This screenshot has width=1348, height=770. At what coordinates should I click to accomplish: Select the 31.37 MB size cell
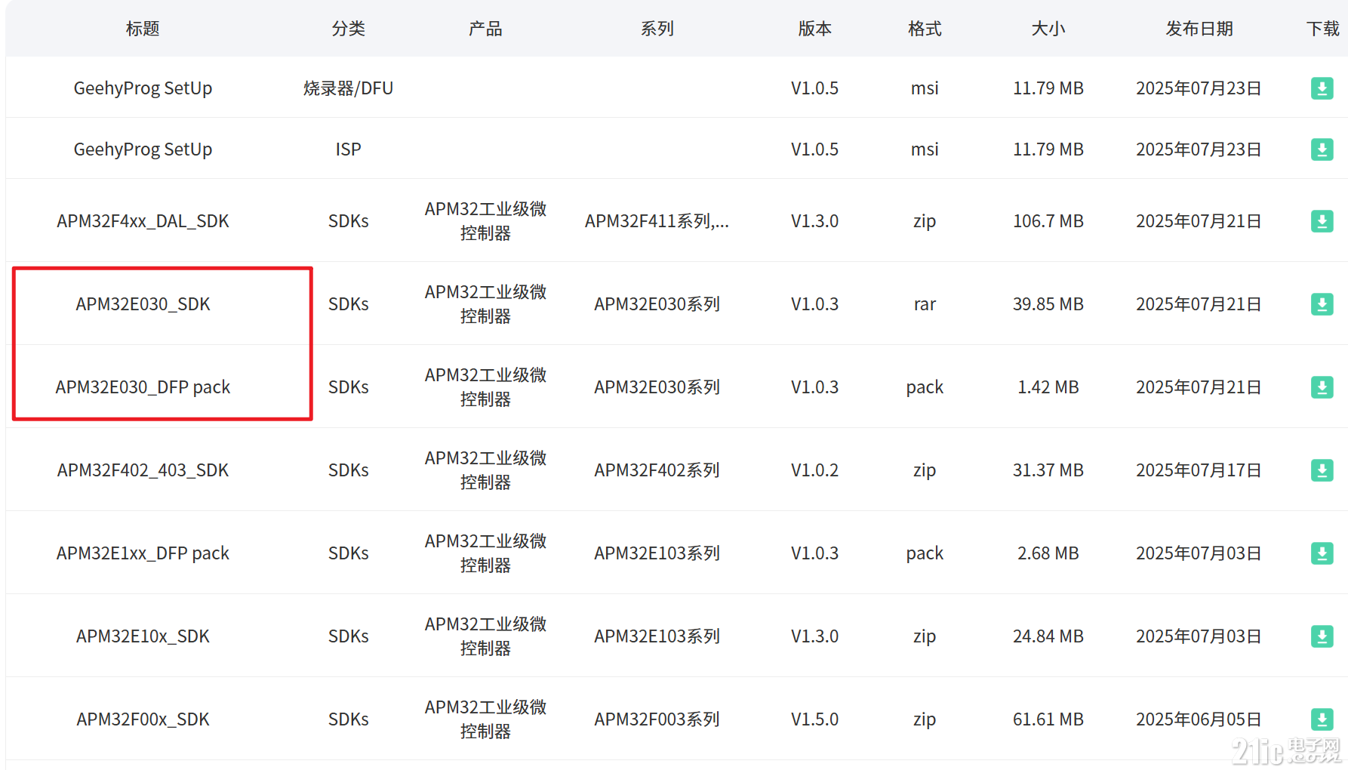click(x=1048, y=470)
